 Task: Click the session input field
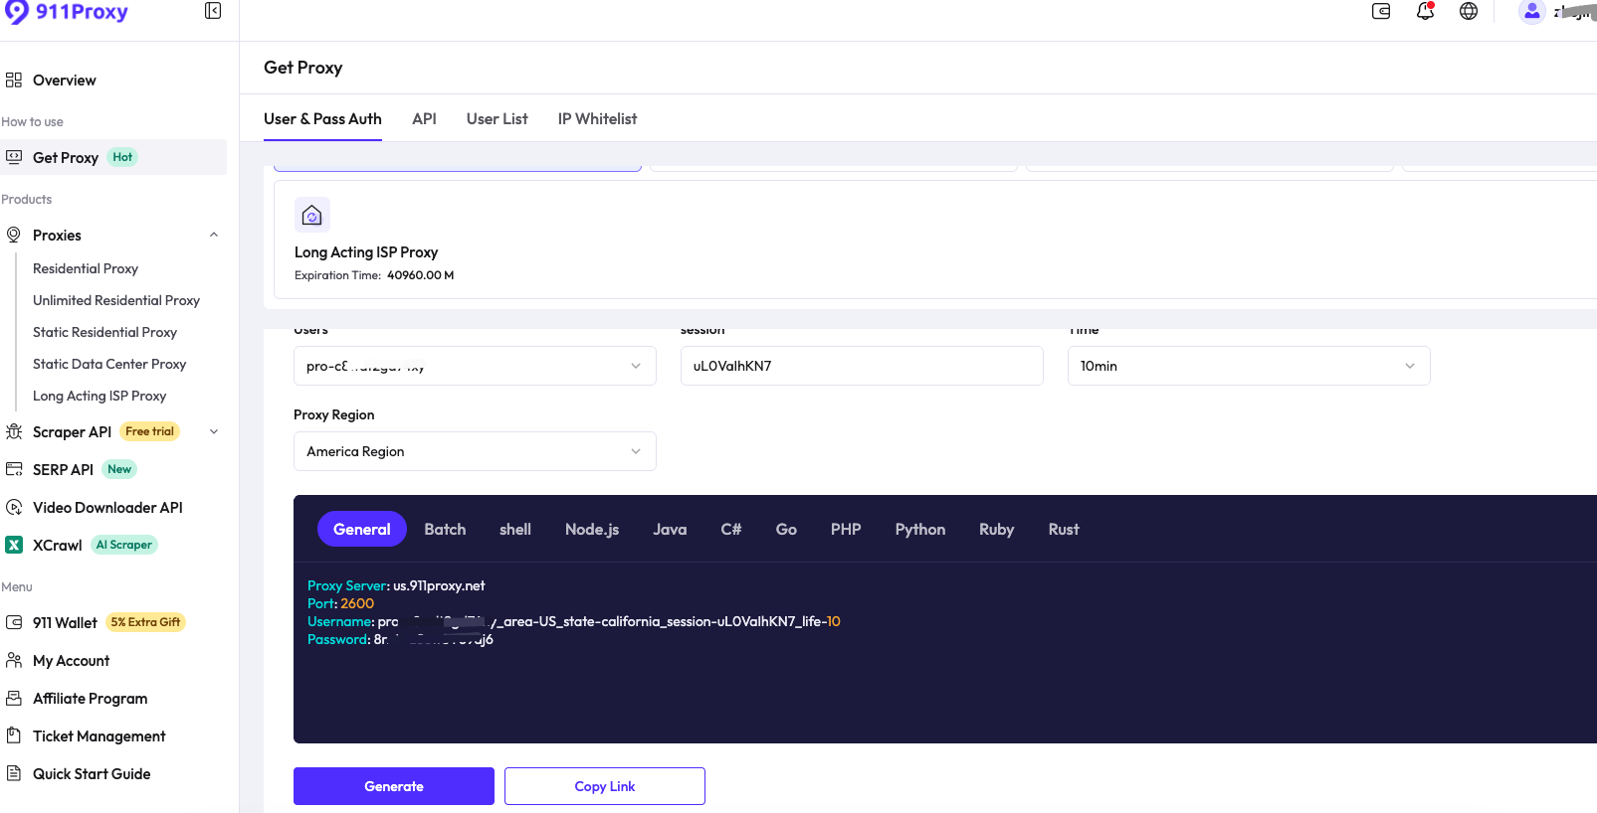pos(862,366)
